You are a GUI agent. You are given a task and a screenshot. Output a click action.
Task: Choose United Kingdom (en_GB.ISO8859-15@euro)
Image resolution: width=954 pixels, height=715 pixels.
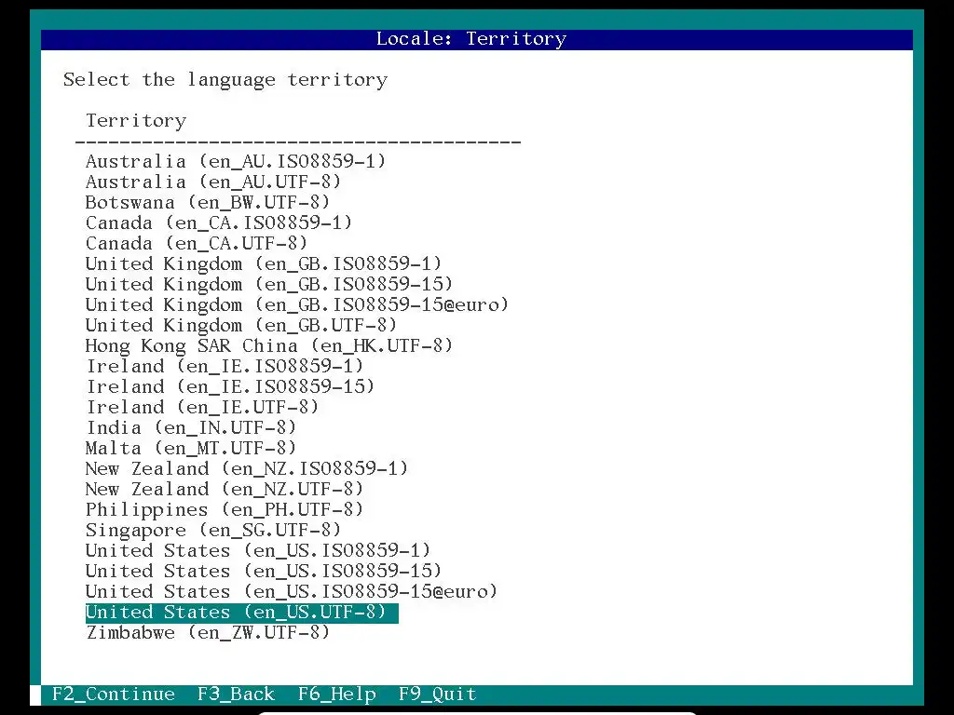coord(297,304)
